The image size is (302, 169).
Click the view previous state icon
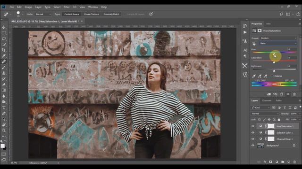pyautogui.click(x=275, y=94)
